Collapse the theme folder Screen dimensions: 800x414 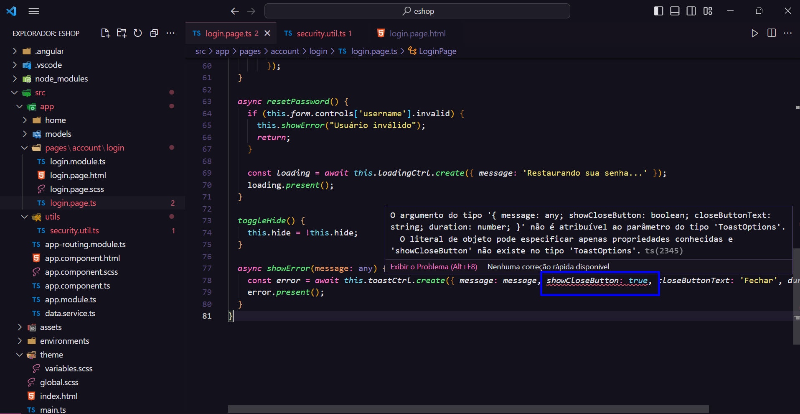(x=20, y=355)
